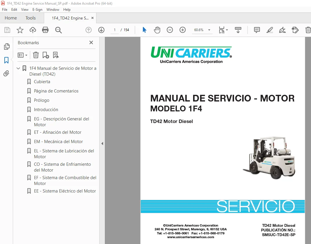Add a sticky note comment
This screenshot has height=244, width=311.
point(257,30)
